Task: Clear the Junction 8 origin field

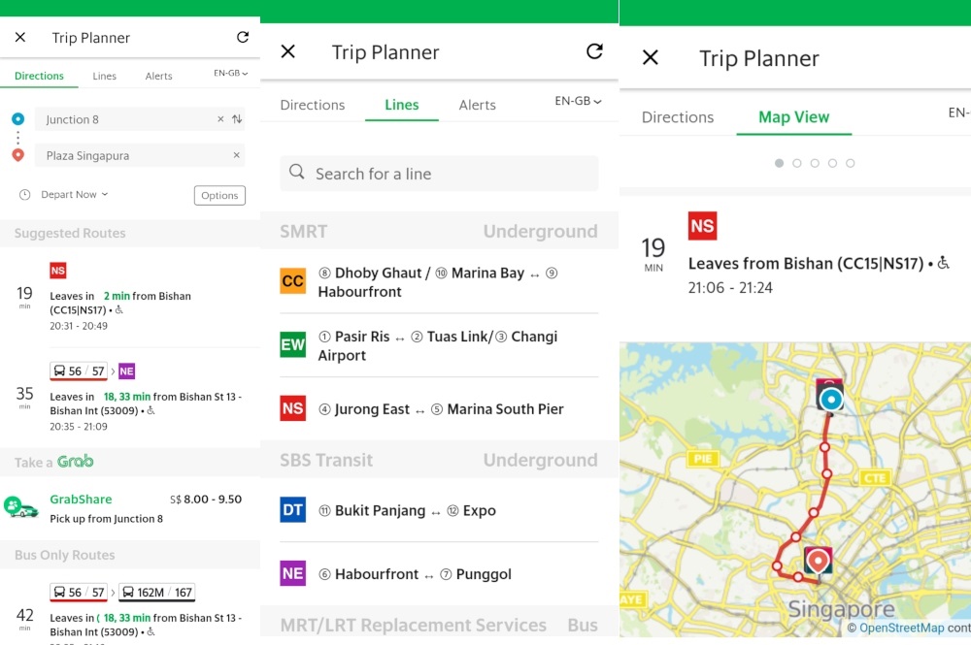Action: pyautogui.click(x=220, y=119)
